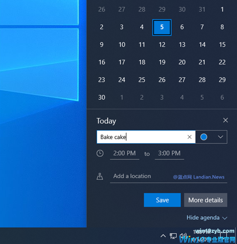
Task: Click the Add a location field
Action: pyautogui.click(x=141, y=176)
